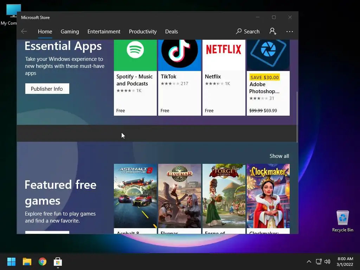
Task: Open the Productivity tab
Action: 143,31
